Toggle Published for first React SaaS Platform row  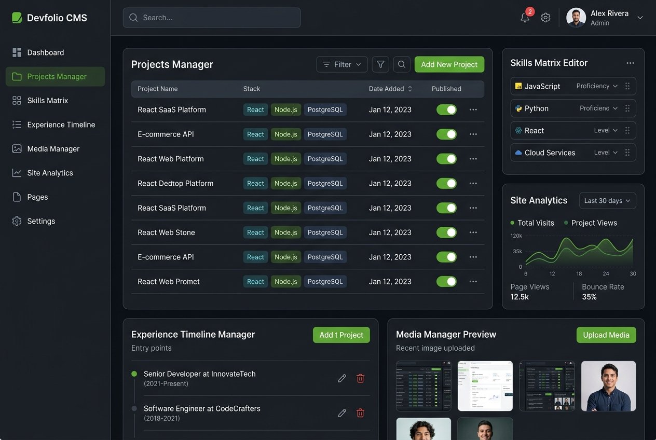tap(446, 109)
